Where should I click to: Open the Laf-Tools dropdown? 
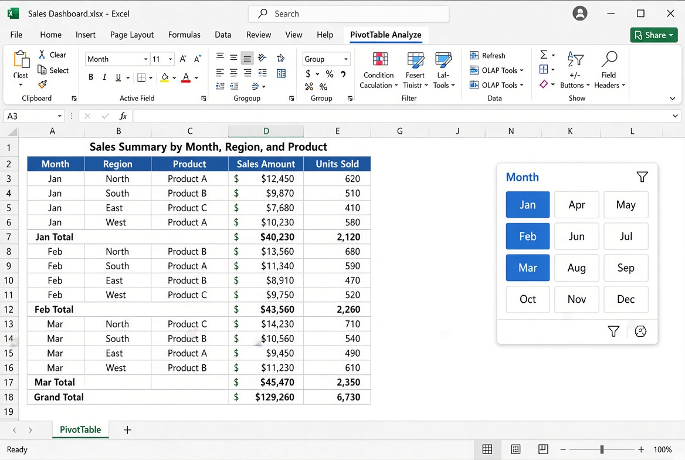click(444, 85)
